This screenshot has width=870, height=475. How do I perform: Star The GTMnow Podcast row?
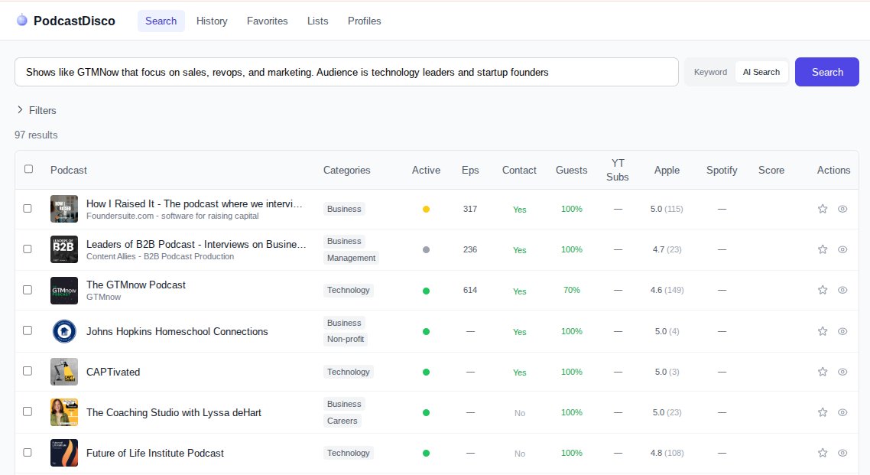pyautogui.click(x=823, y=290)
